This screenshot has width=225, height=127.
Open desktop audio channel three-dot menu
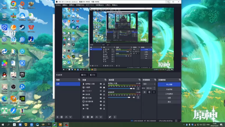(138, 97)
